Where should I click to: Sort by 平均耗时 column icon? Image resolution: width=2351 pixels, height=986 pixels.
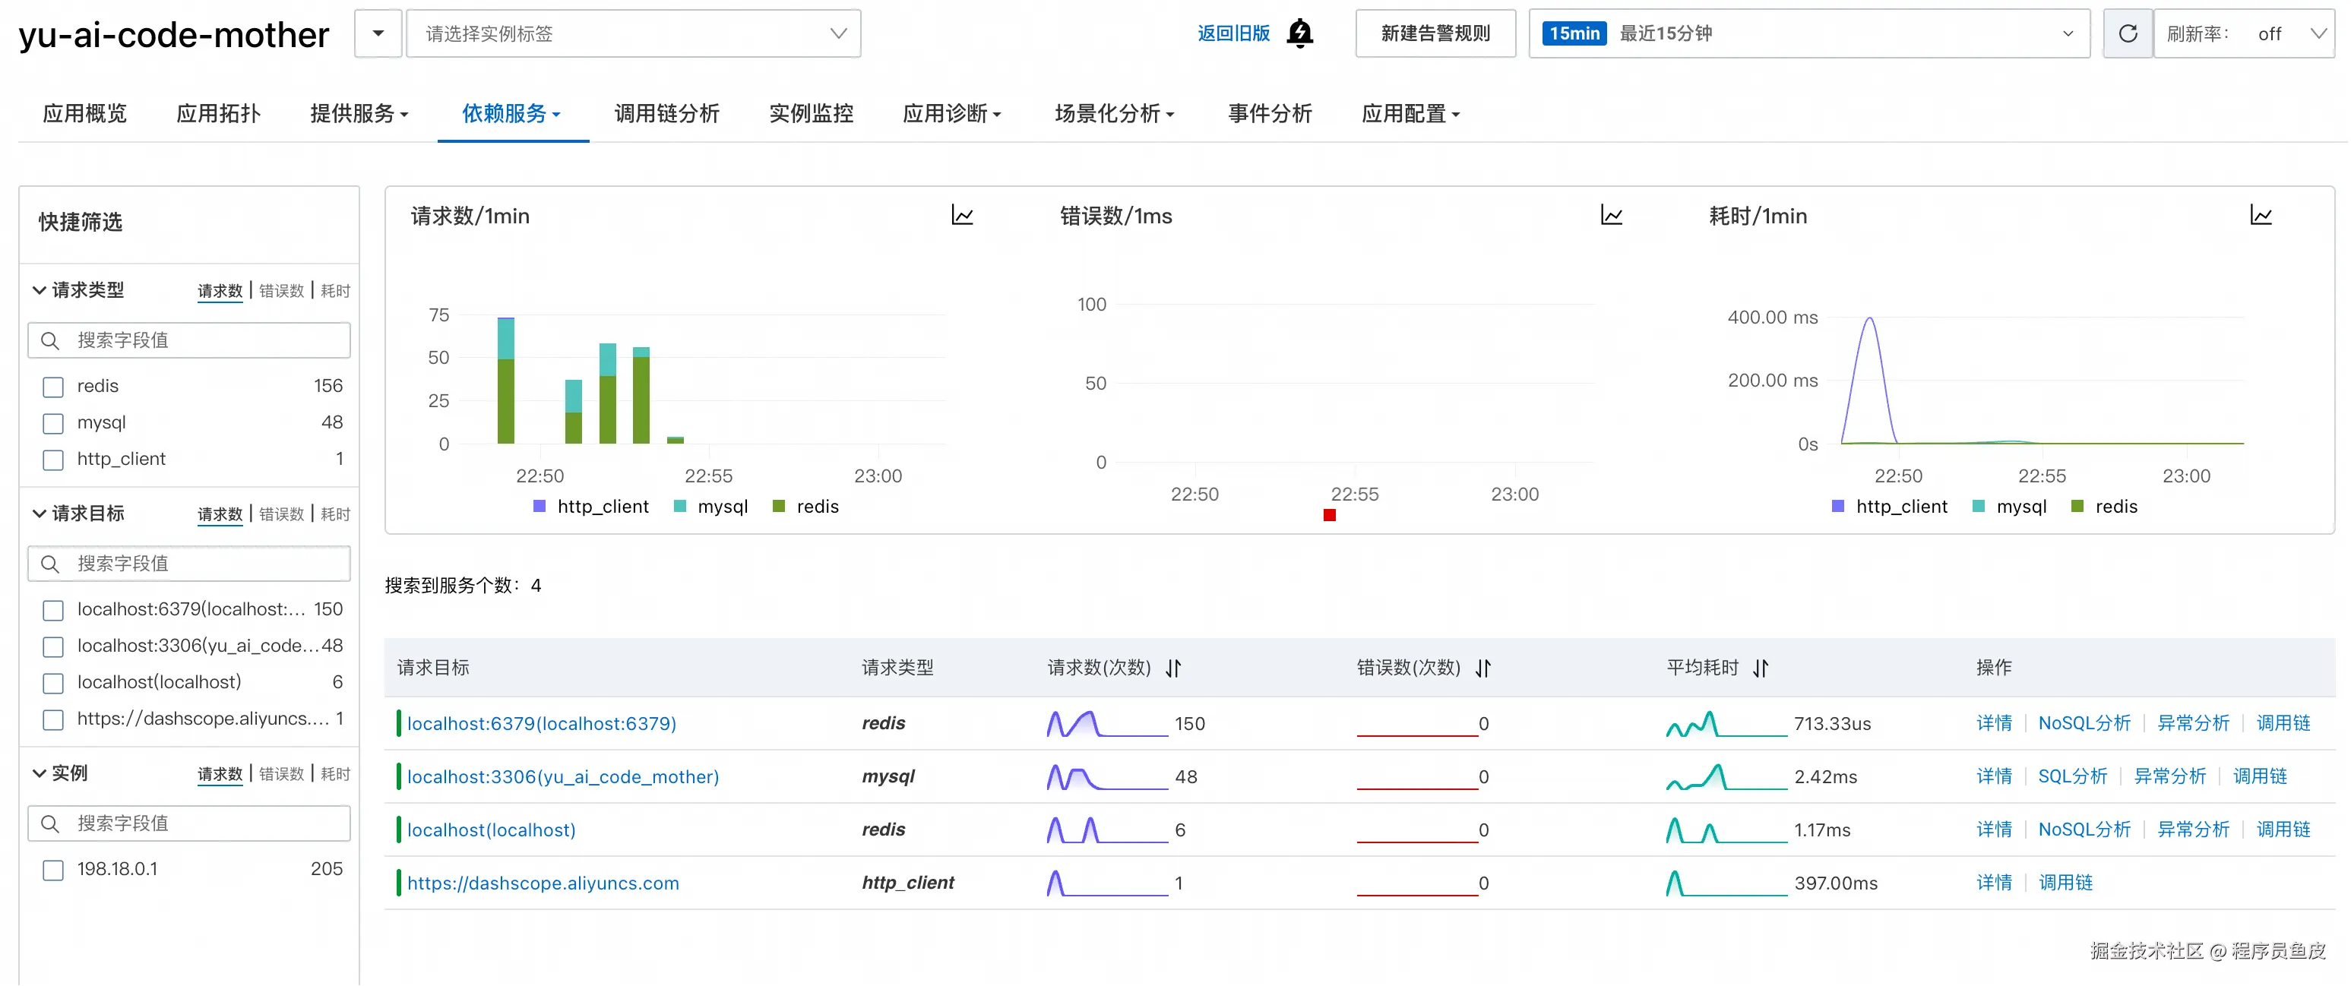(x=1761, y=668)
